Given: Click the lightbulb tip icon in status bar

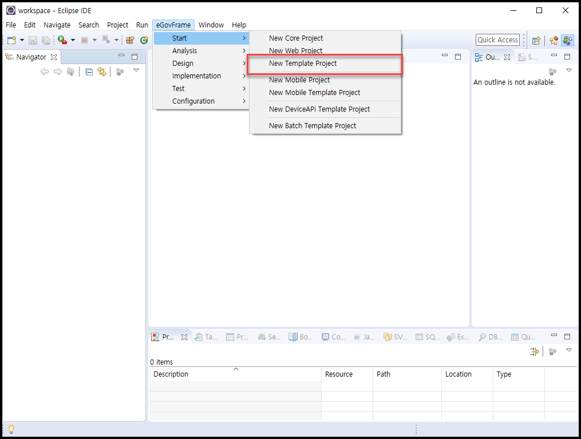Looking at the screenshot, I should click(x=11, y=429).
